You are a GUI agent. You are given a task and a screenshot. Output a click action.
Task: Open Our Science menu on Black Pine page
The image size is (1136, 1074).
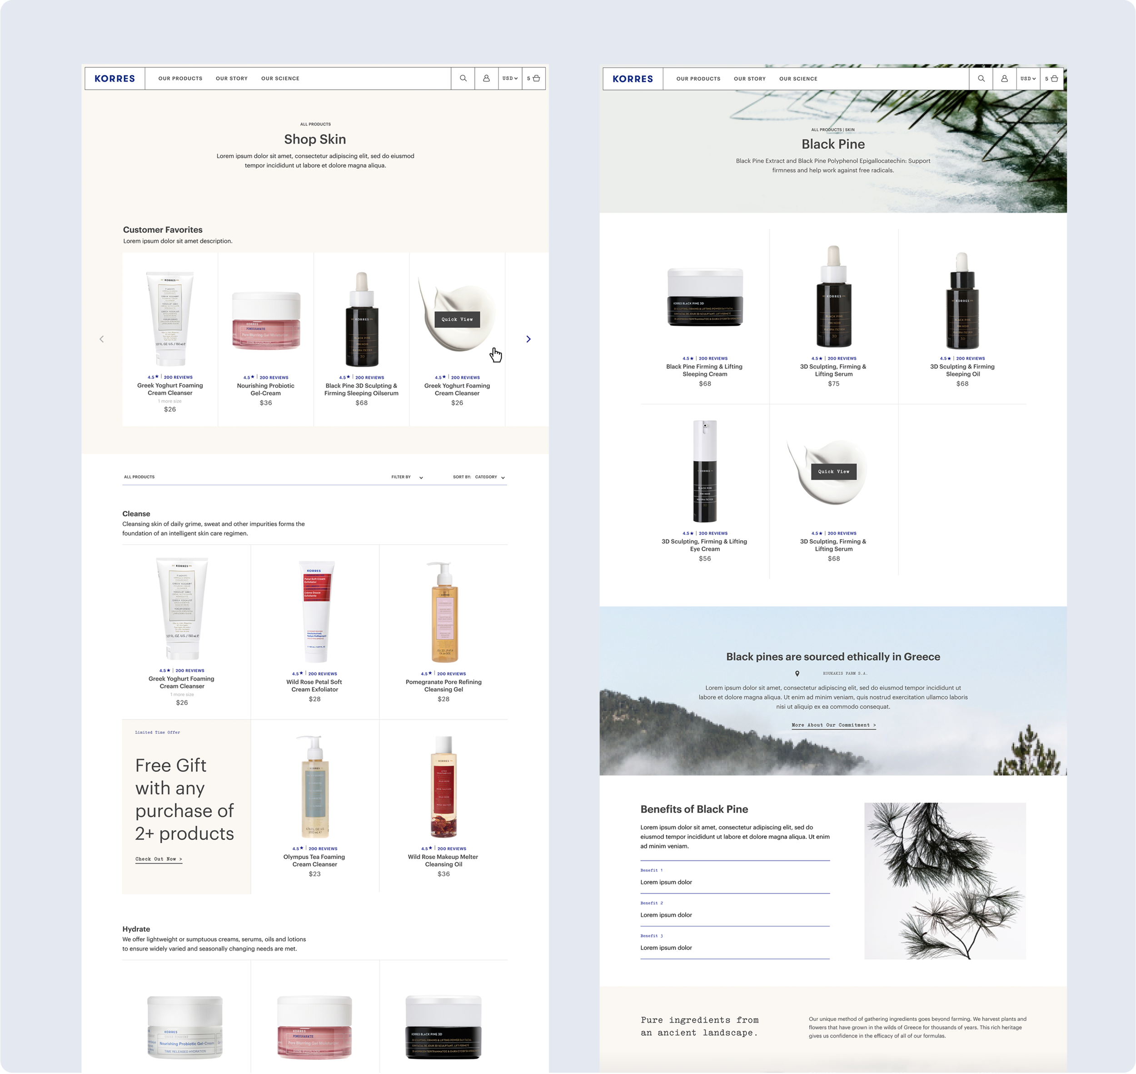[798, 79]
